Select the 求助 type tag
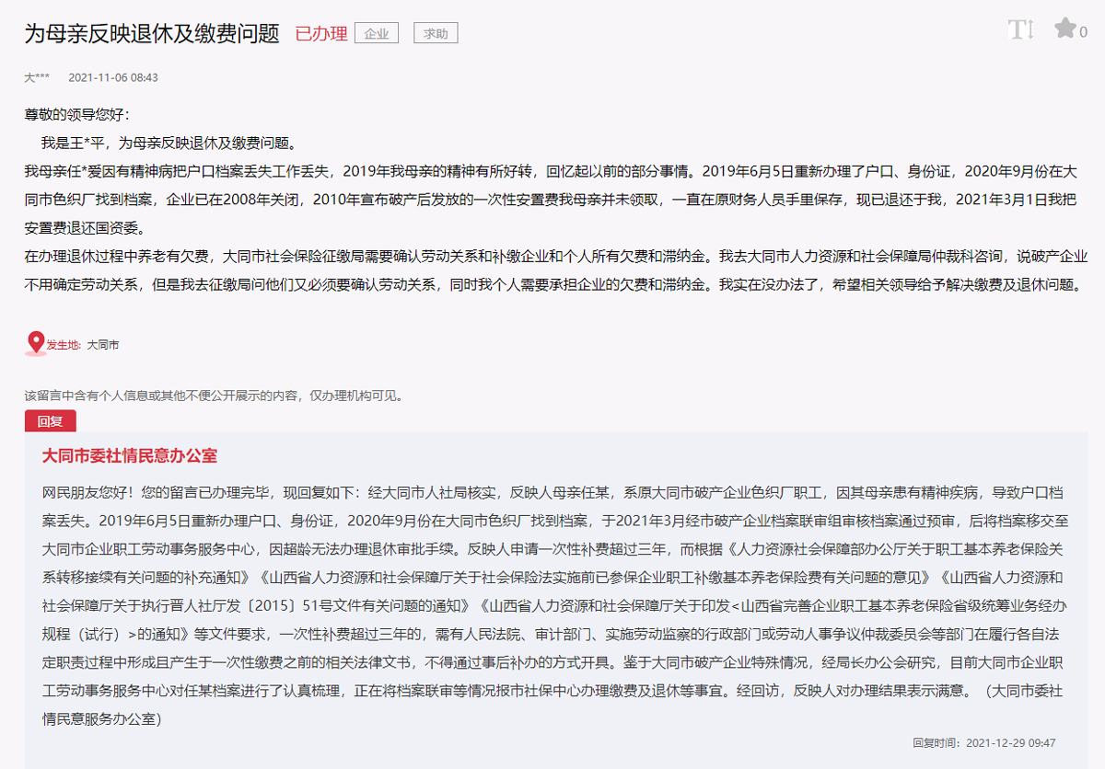This screenshot has width=1105, height=769. click(x=435, y=34)
